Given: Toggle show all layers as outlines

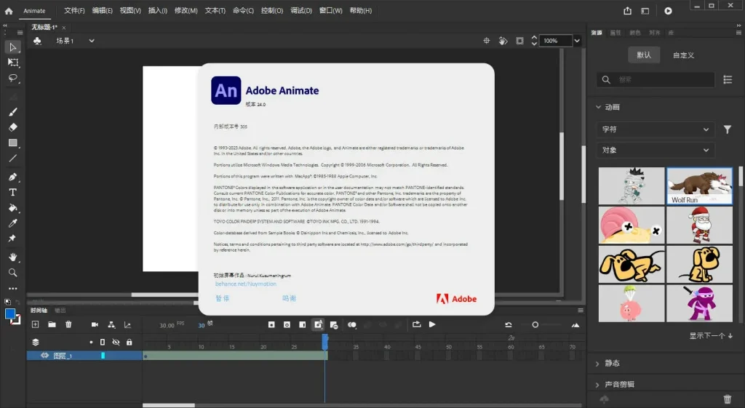Looking at the screenshot, I should pyautogui.click(x=103, y=342).
